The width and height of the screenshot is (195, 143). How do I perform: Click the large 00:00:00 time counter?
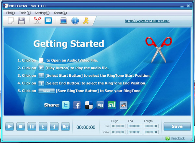(86, 127)
